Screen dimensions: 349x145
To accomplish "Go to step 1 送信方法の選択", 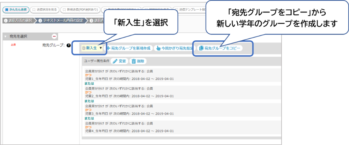I will (x=18, y=20).
